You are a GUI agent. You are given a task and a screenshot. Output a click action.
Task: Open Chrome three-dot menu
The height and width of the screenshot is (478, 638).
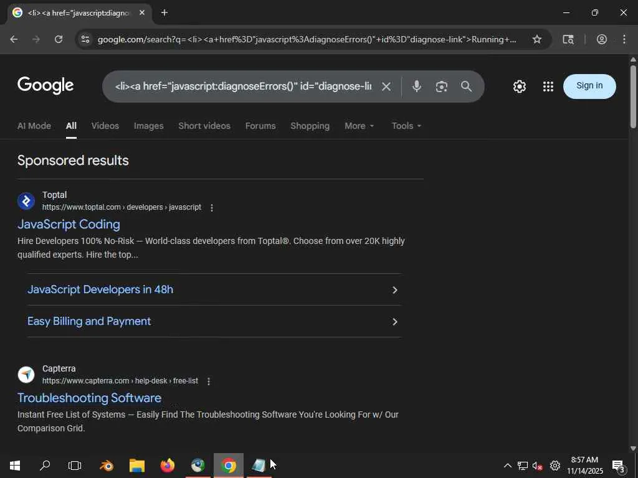[x=624, y=39]
